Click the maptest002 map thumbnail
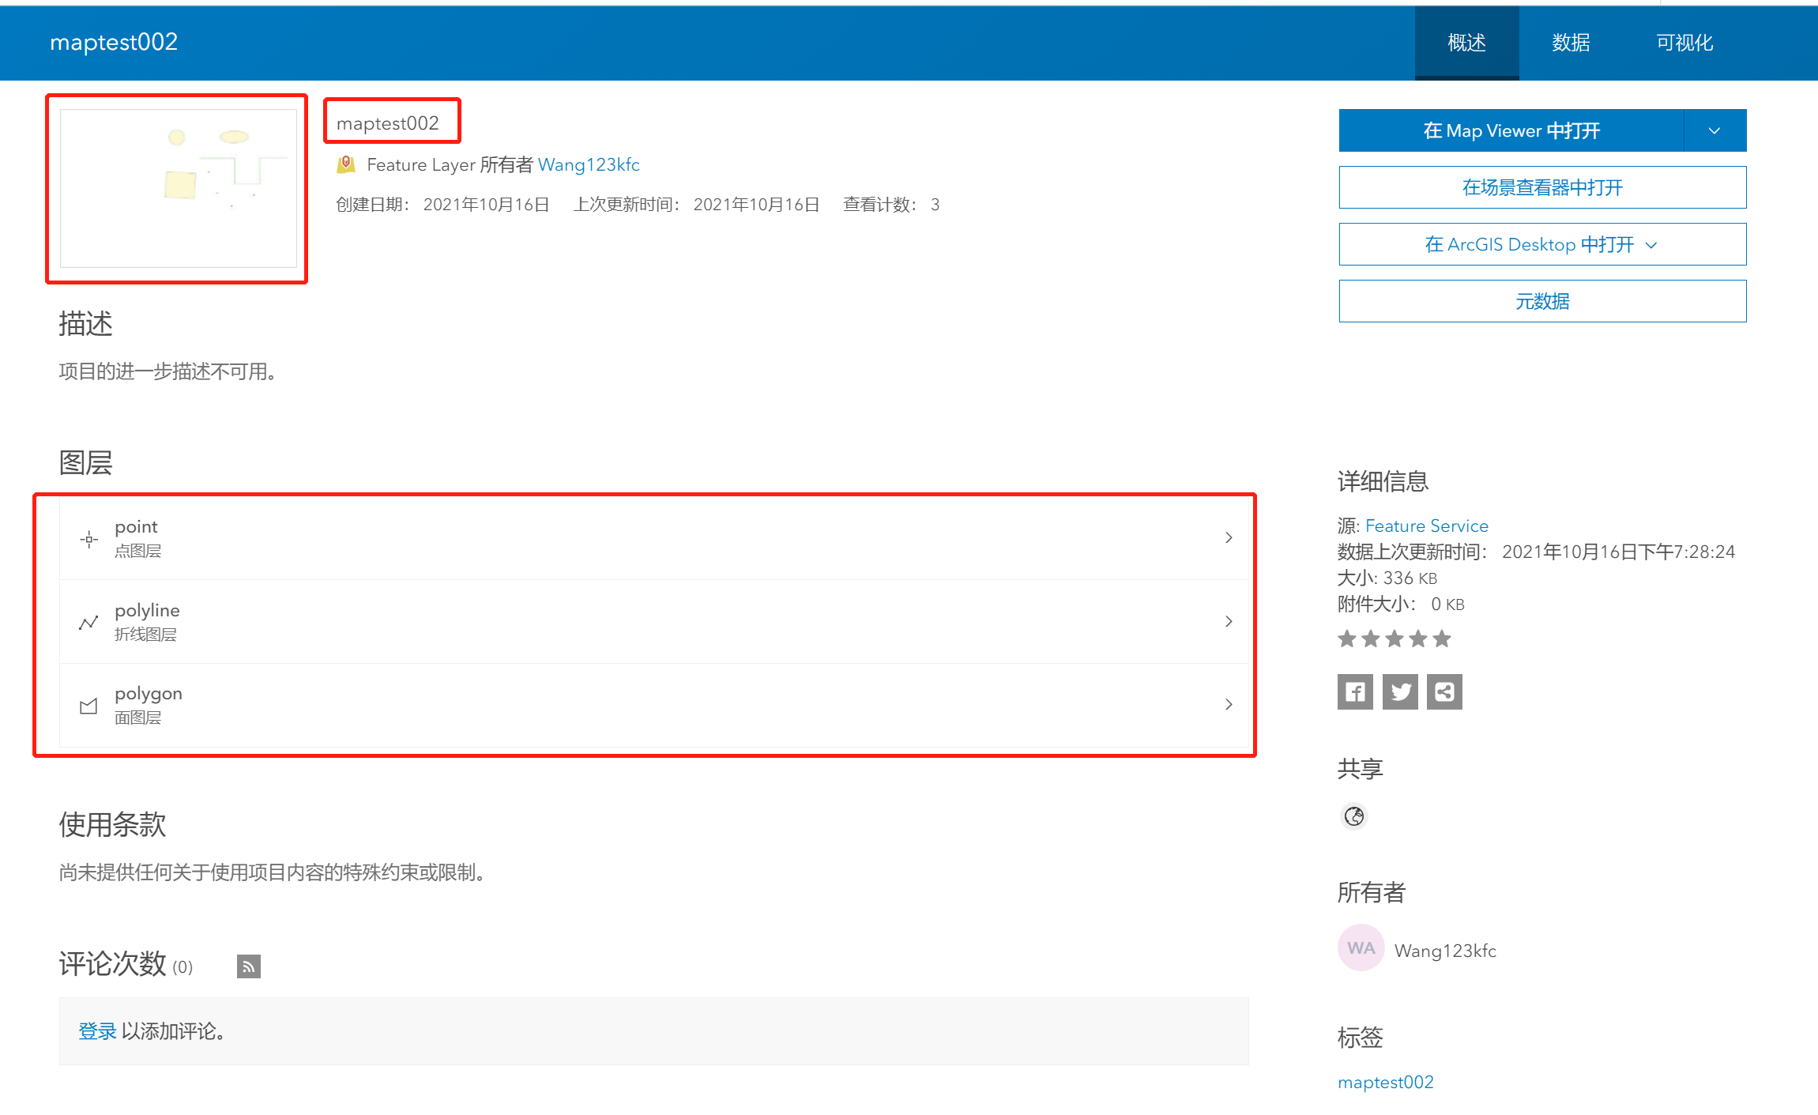The width and height of the screenshot is (1818, 1115). (179, 188)
